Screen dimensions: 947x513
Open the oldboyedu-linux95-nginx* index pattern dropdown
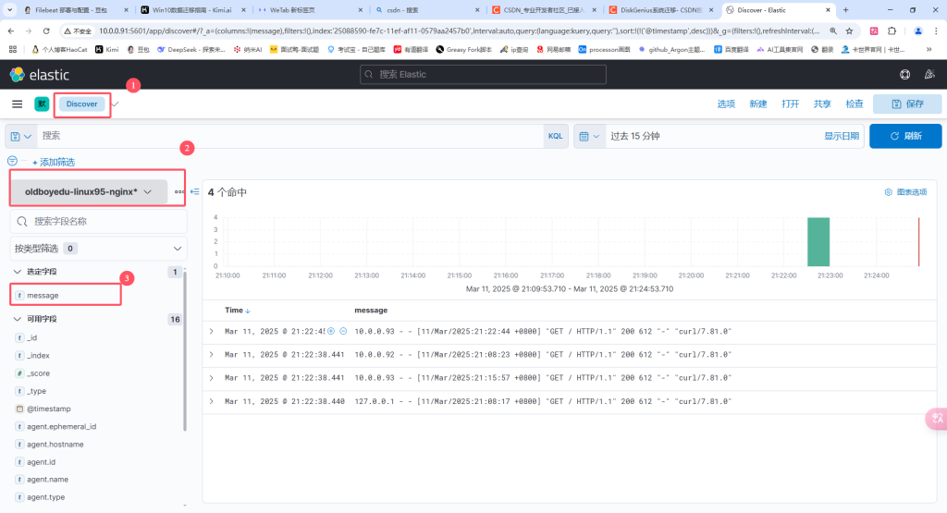(89, 192)
